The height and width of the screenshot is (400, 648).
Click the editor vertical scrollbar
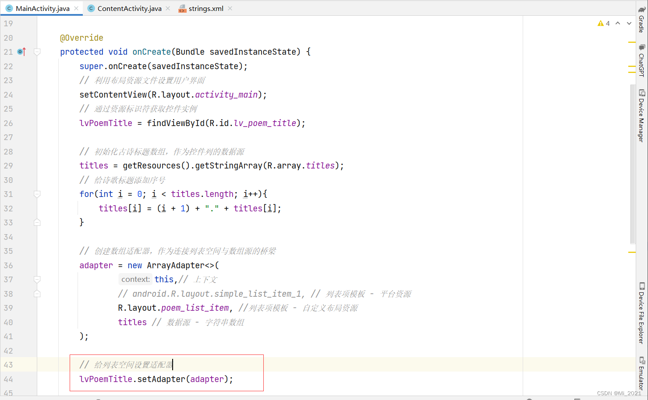633,164
